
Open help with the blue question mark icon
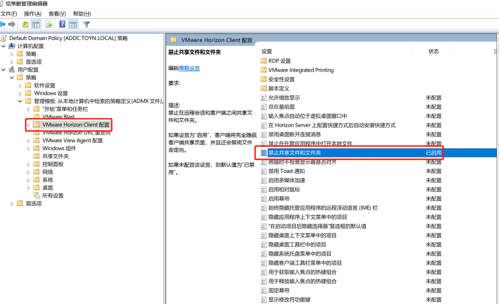click(x=62, y=24)
